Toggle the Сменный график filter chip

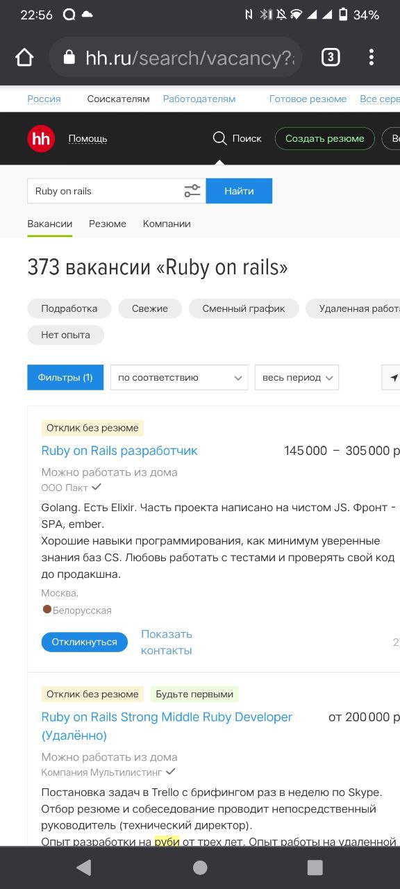click(x=244, y=308)
